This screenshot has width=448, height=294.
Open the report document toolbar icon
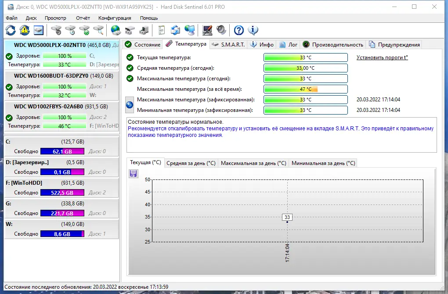pyautogui.click(x=160, y=30)
